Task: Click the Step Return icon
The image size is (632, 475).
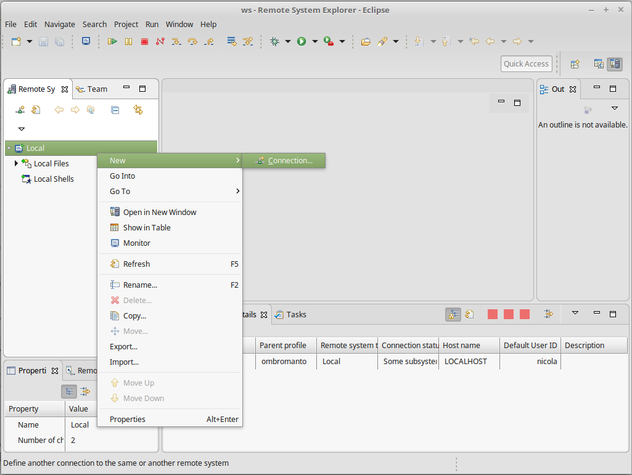Action: [x=209, y=41]
